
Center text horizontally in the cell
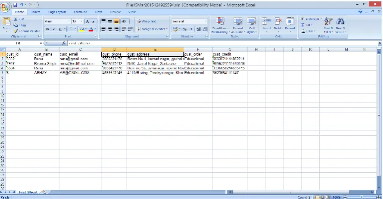click(x=110, y=29)
